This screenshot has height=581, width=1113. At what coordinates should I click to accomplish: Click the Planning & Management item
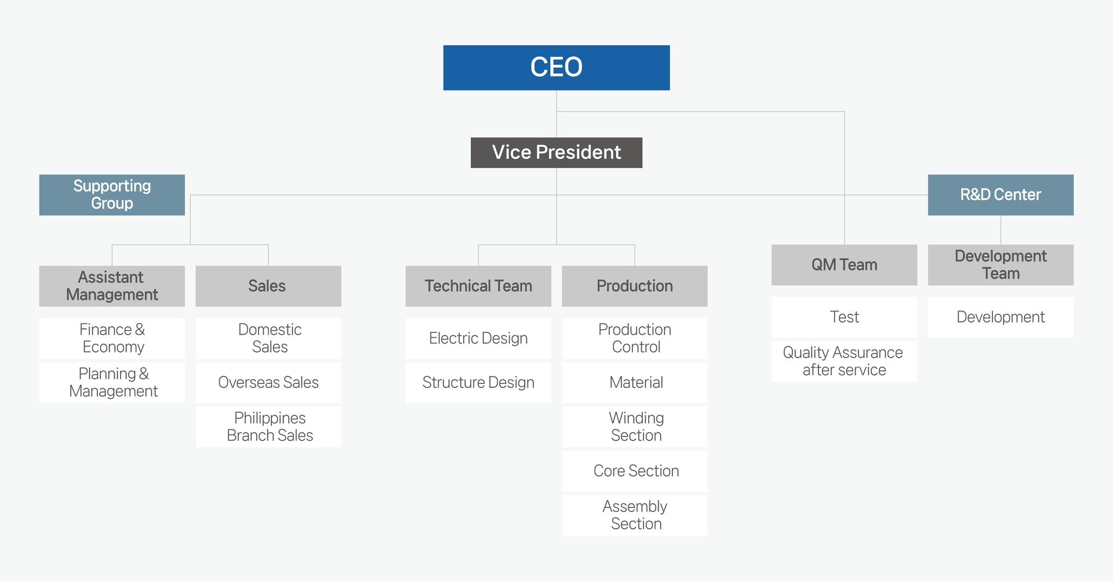click(112, 383)
